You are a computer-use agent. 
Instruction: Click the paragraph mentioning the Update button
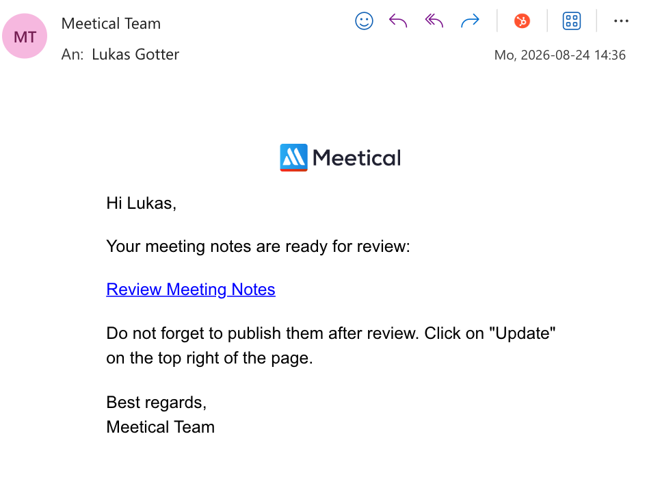(331, 345)
